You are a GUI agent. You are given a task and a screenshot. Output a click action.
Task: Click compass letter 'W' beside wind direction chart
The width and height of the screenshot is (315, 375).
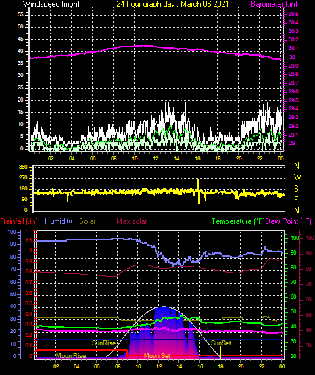[x=297, y=177]
